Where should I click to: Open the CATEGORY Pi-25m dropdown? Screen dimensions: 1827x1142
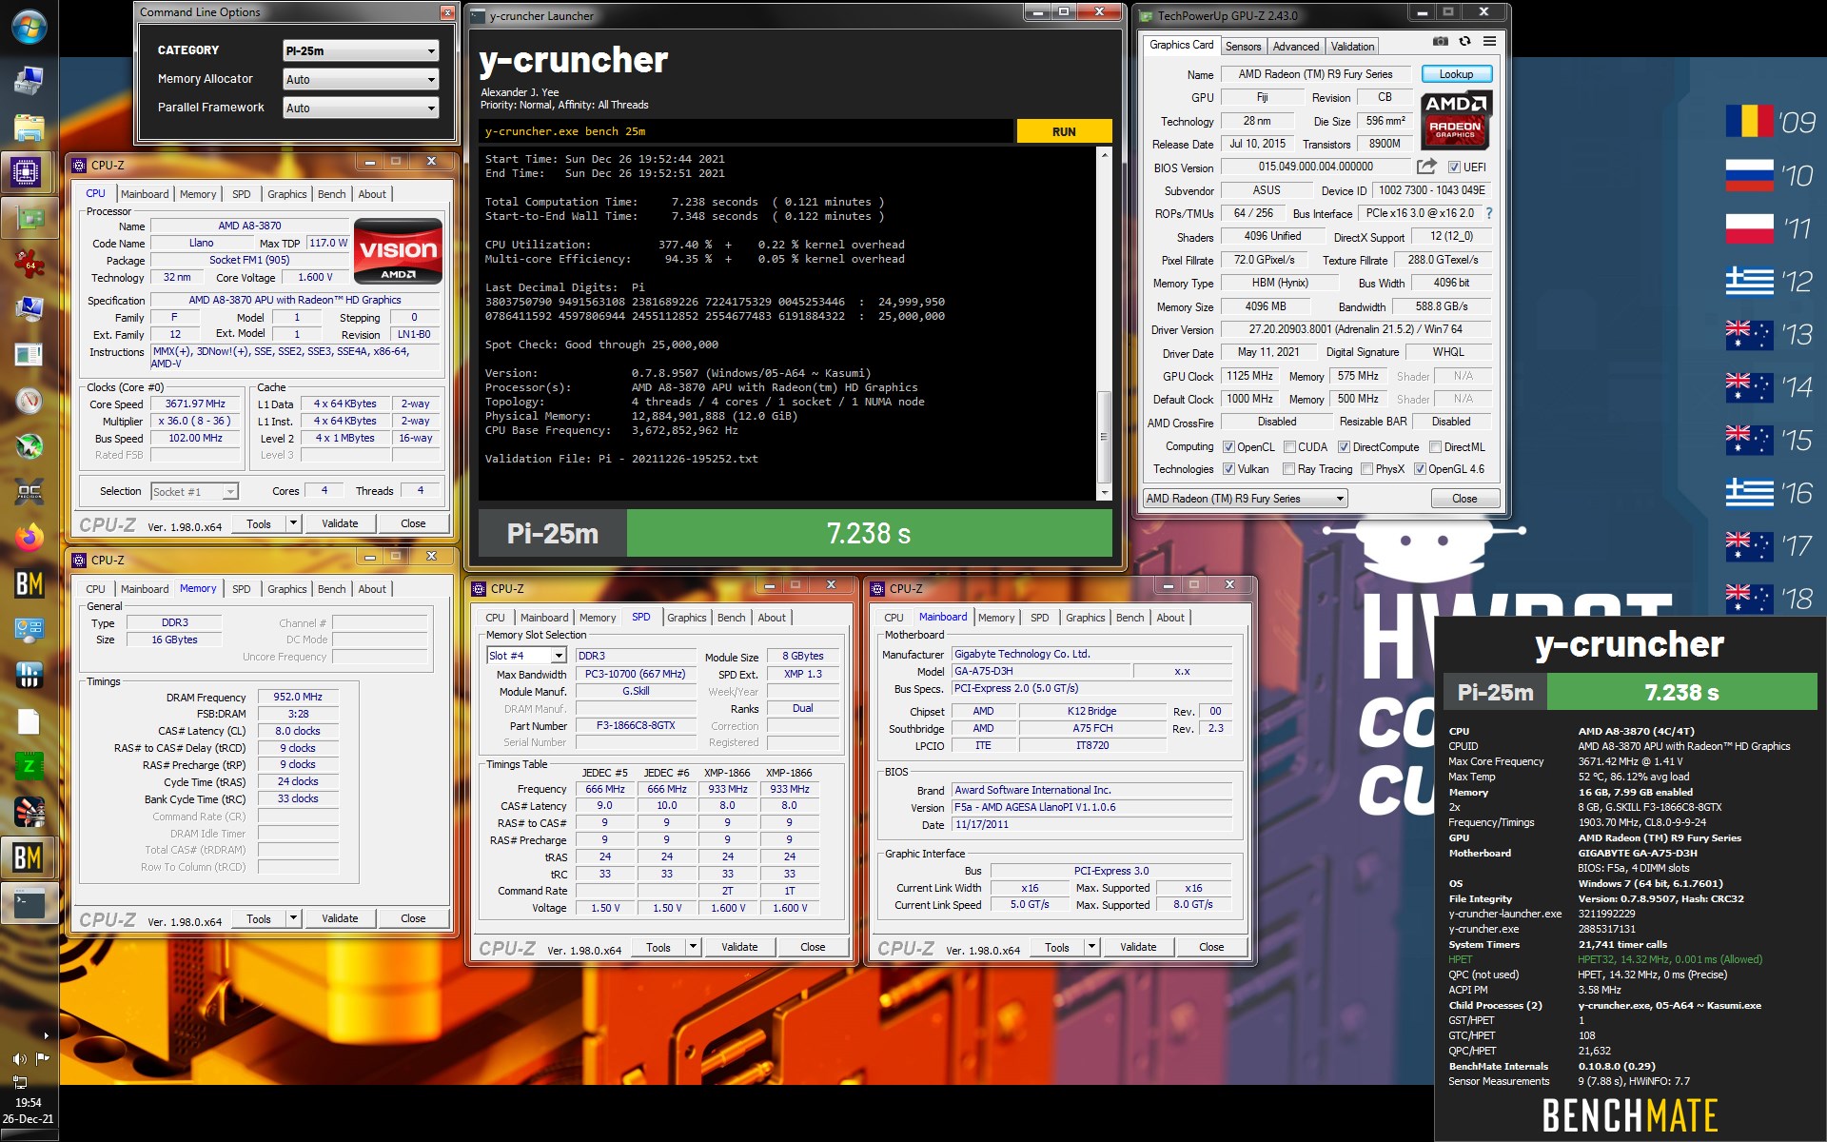click(x=361, y=50)
